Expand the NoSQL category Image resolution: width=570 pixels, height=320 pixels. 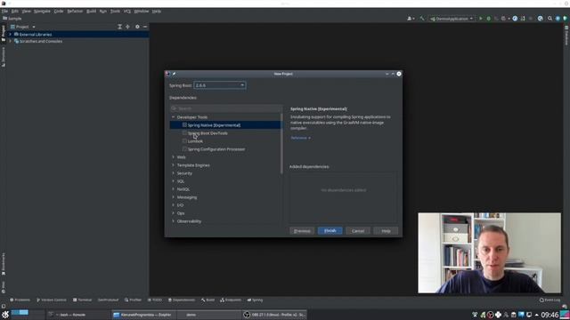tap(173, 189)
